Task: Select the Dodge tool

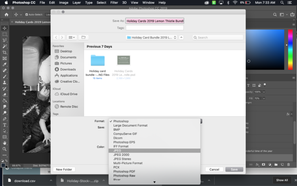Action: pyautogui.click(x=4, y=113)
